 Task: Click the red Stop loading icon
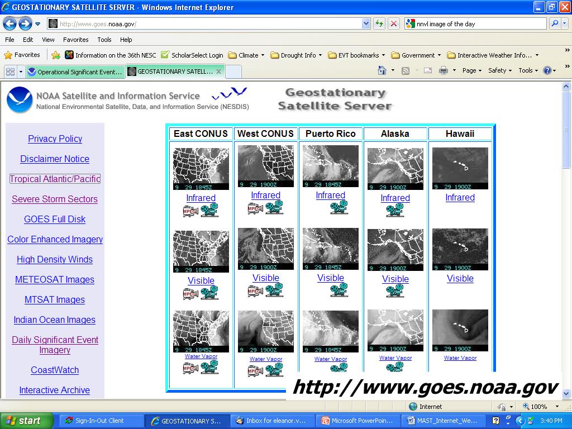coord(394,23)
